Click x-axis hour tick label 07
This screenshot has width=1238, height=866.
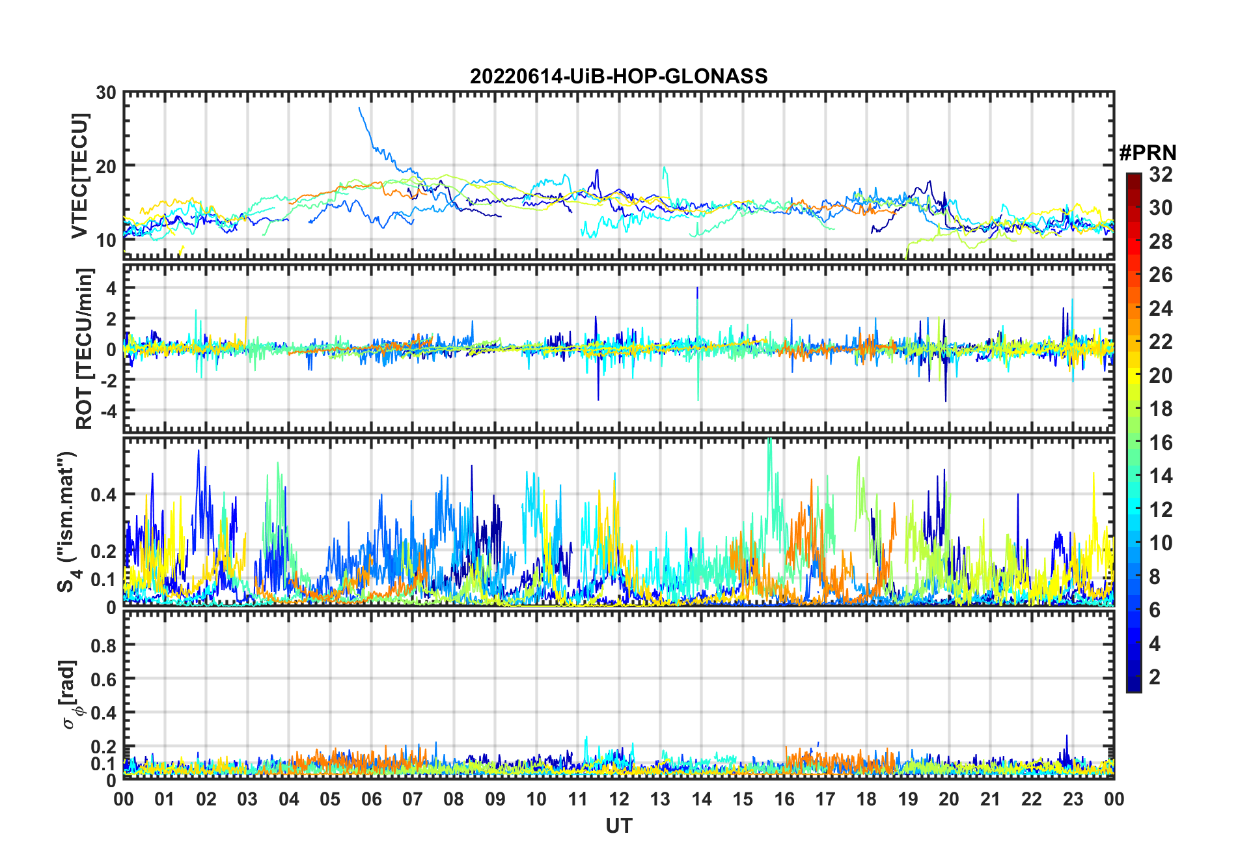click(x=413, y=799)
